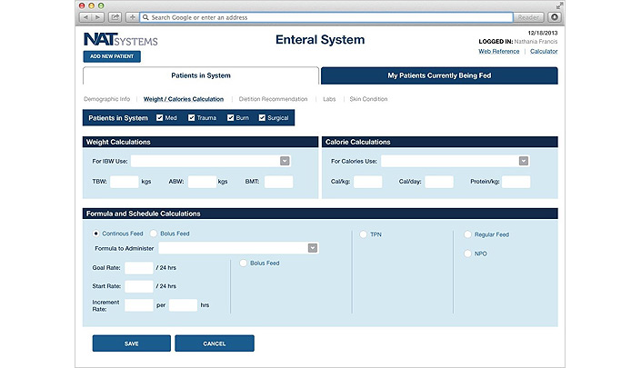Go forward with browser forward arrow
The width and height of the screenshot is (641, 368).
coord(97,17)
